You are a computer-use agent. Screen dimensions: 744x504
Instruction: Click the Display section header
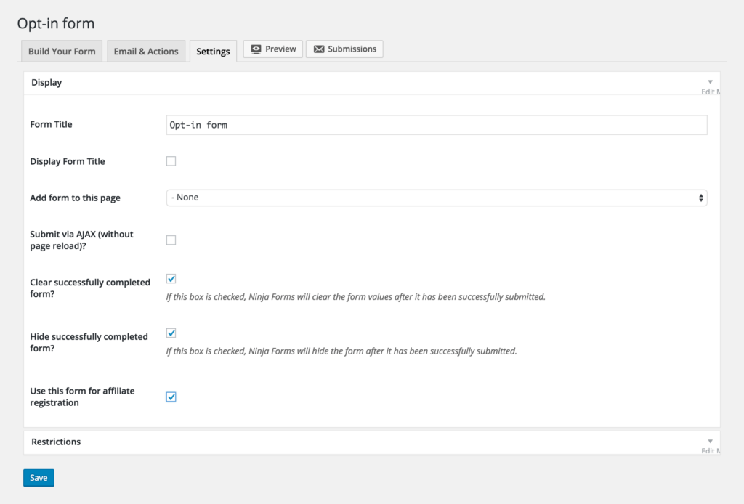46,83
